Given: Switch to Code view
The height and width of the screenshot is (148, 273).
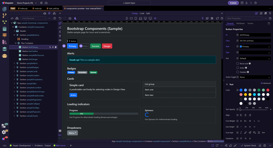Looking at the screenshot, I should pyautogui.click(x=142, y=13).
